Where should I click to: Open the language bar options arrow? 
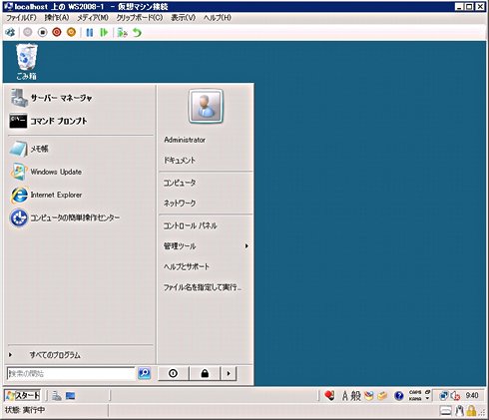pos(427,398)
